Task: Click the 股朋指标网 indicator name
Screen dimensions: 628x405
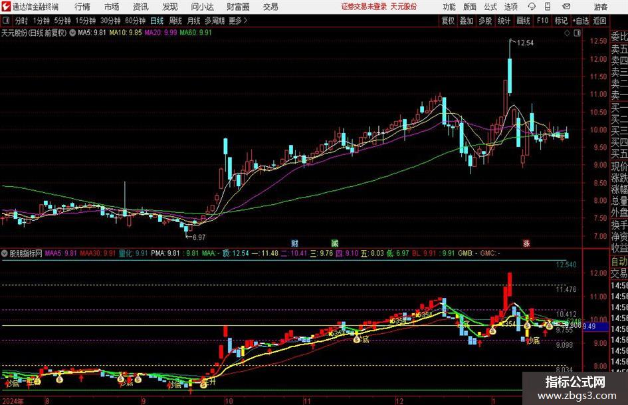Action: (26, 253)
